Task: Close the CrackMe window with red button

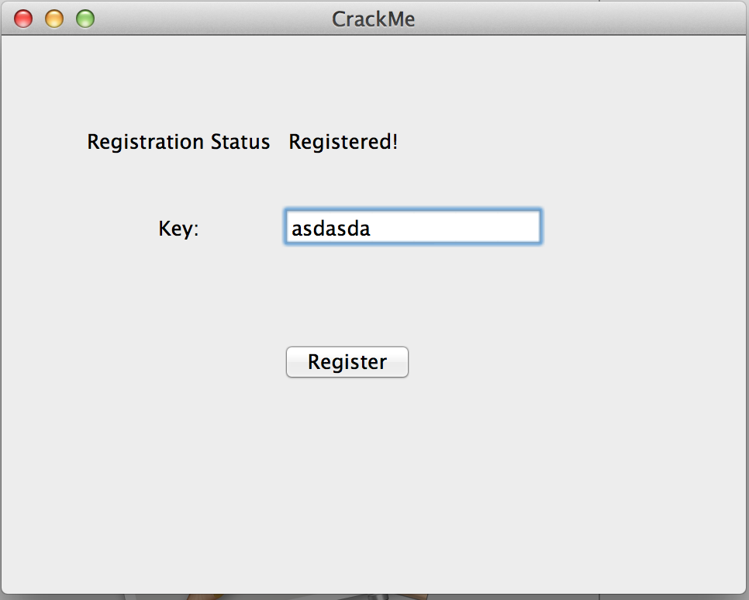Action: [x=23, y=19]
